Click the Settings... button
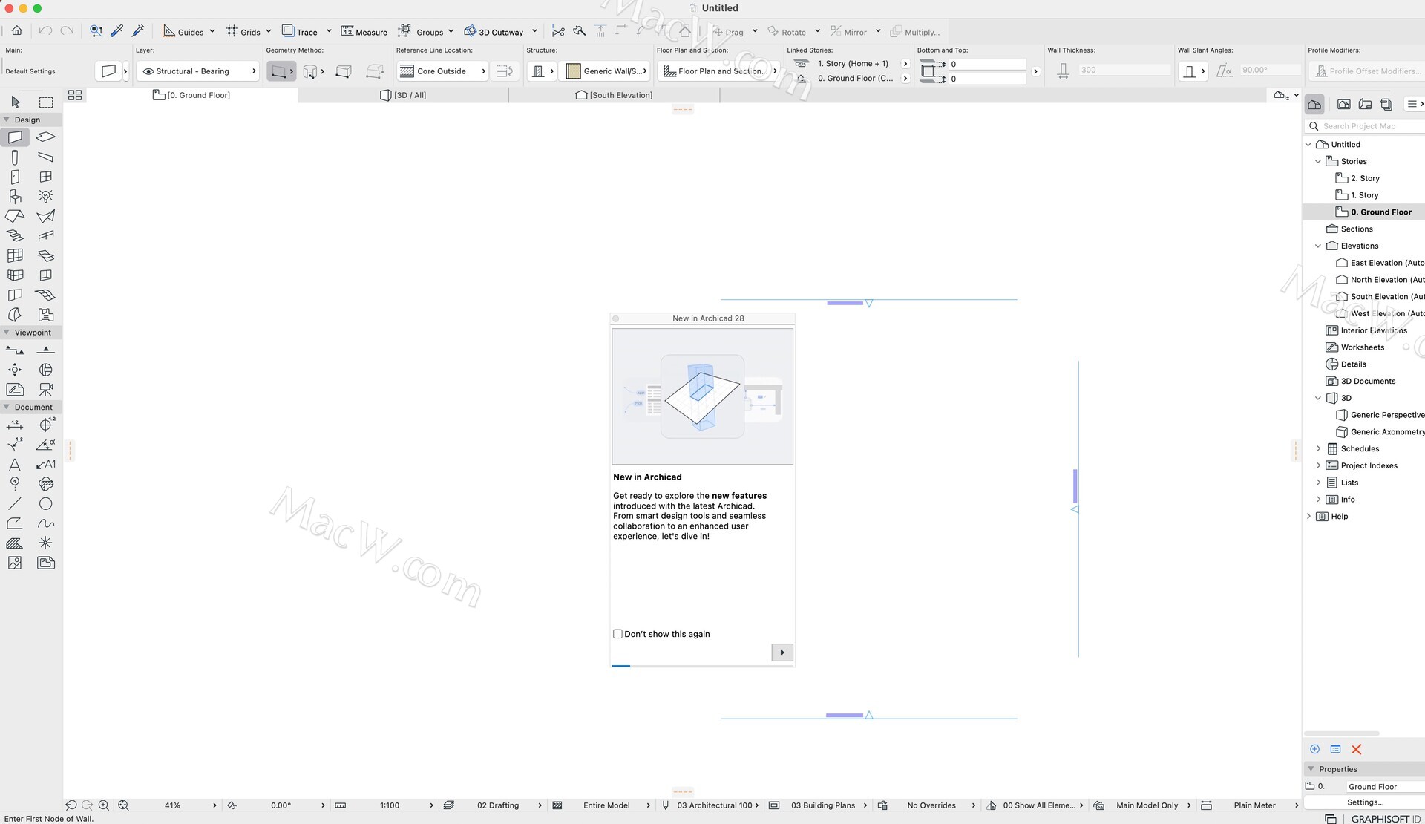Screen dimensions: 1425x824 click(x=1365, y=802)
